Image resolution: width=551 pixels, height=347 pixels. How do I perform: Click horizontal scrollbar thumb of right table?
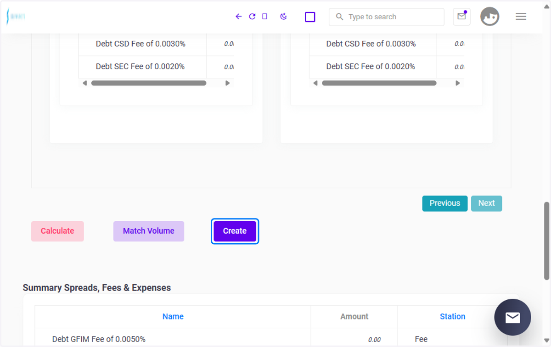pyautogui.click(x=379, y=83)
